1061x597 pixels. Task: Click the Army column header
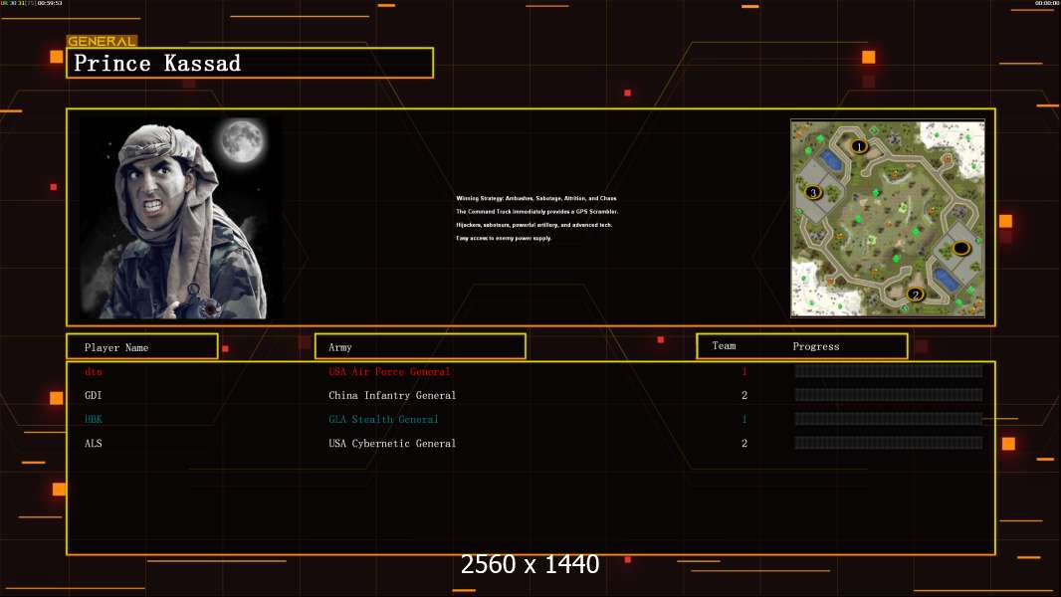pos(420,347)
